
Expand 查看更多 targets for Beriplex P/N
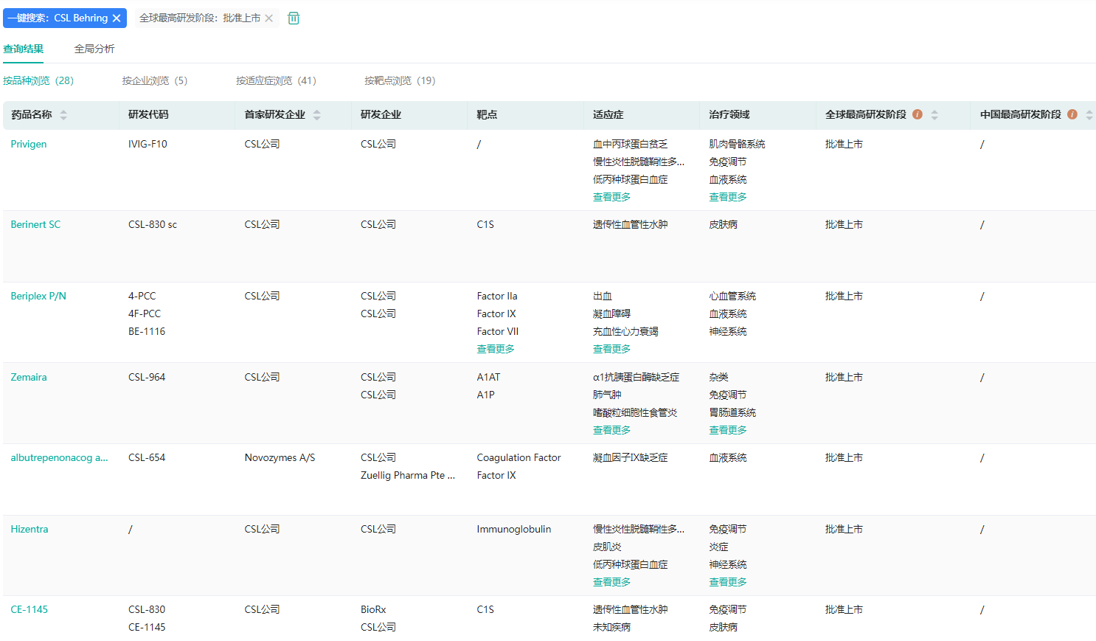496,349
